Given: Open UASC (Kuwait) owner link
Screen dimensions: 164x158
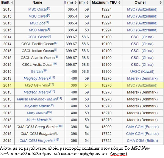Looking at the screenshot, I should tap(142, 71).
